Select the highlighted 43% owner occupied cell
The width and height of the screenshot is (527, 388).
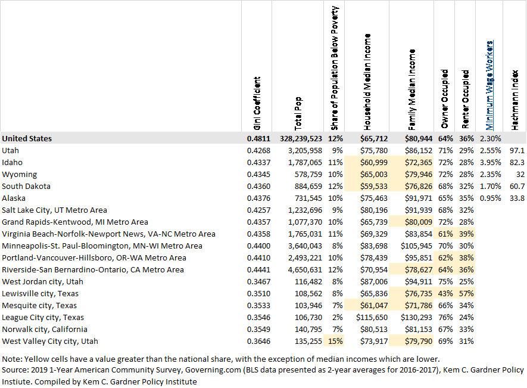tap(444, 294)
